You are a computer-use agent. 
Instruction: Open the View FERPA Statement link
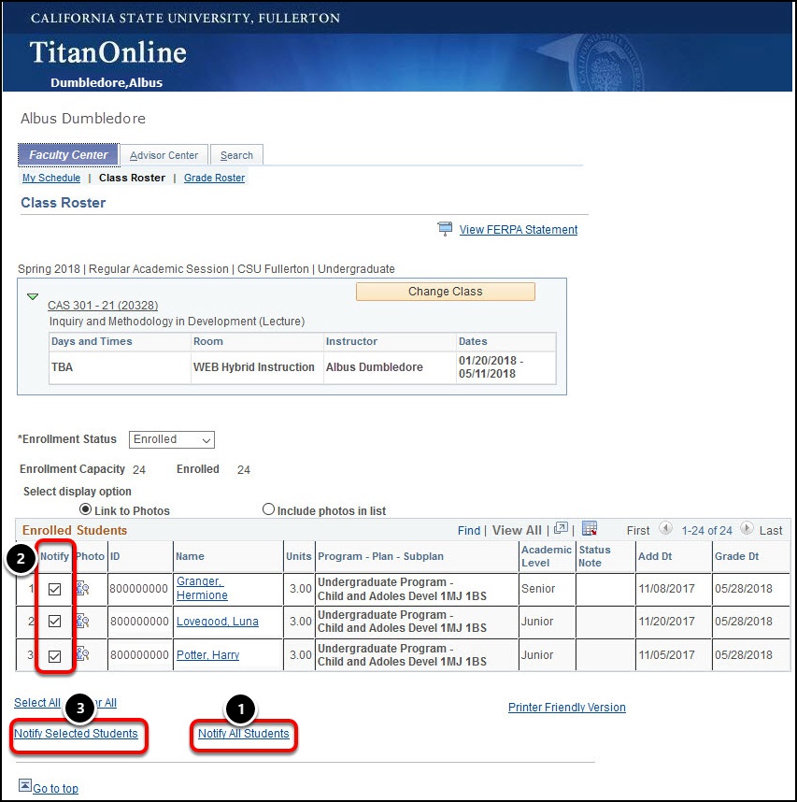point(519,230)
